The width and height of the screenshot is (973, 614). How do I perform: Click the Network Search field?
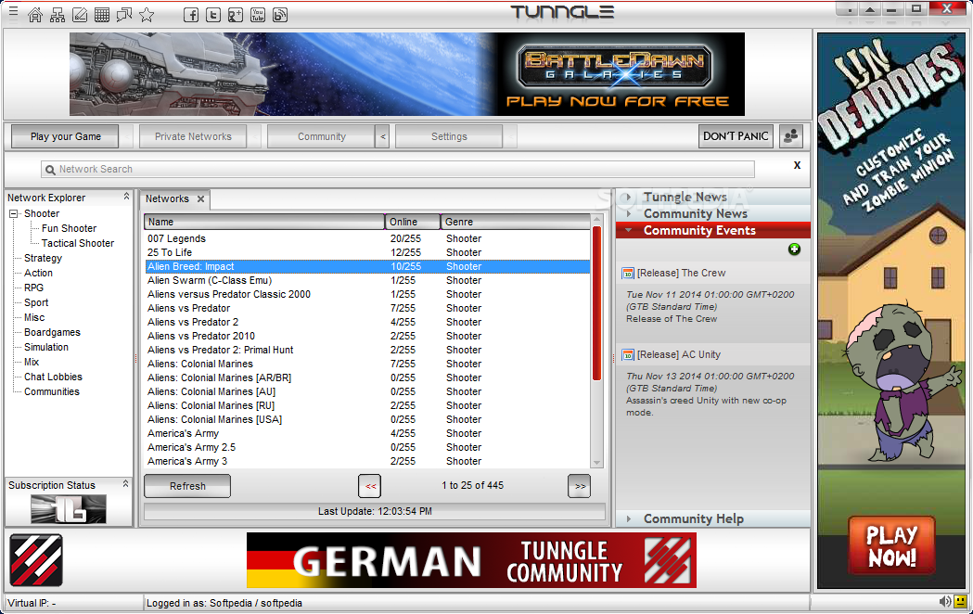pos(398,170)
